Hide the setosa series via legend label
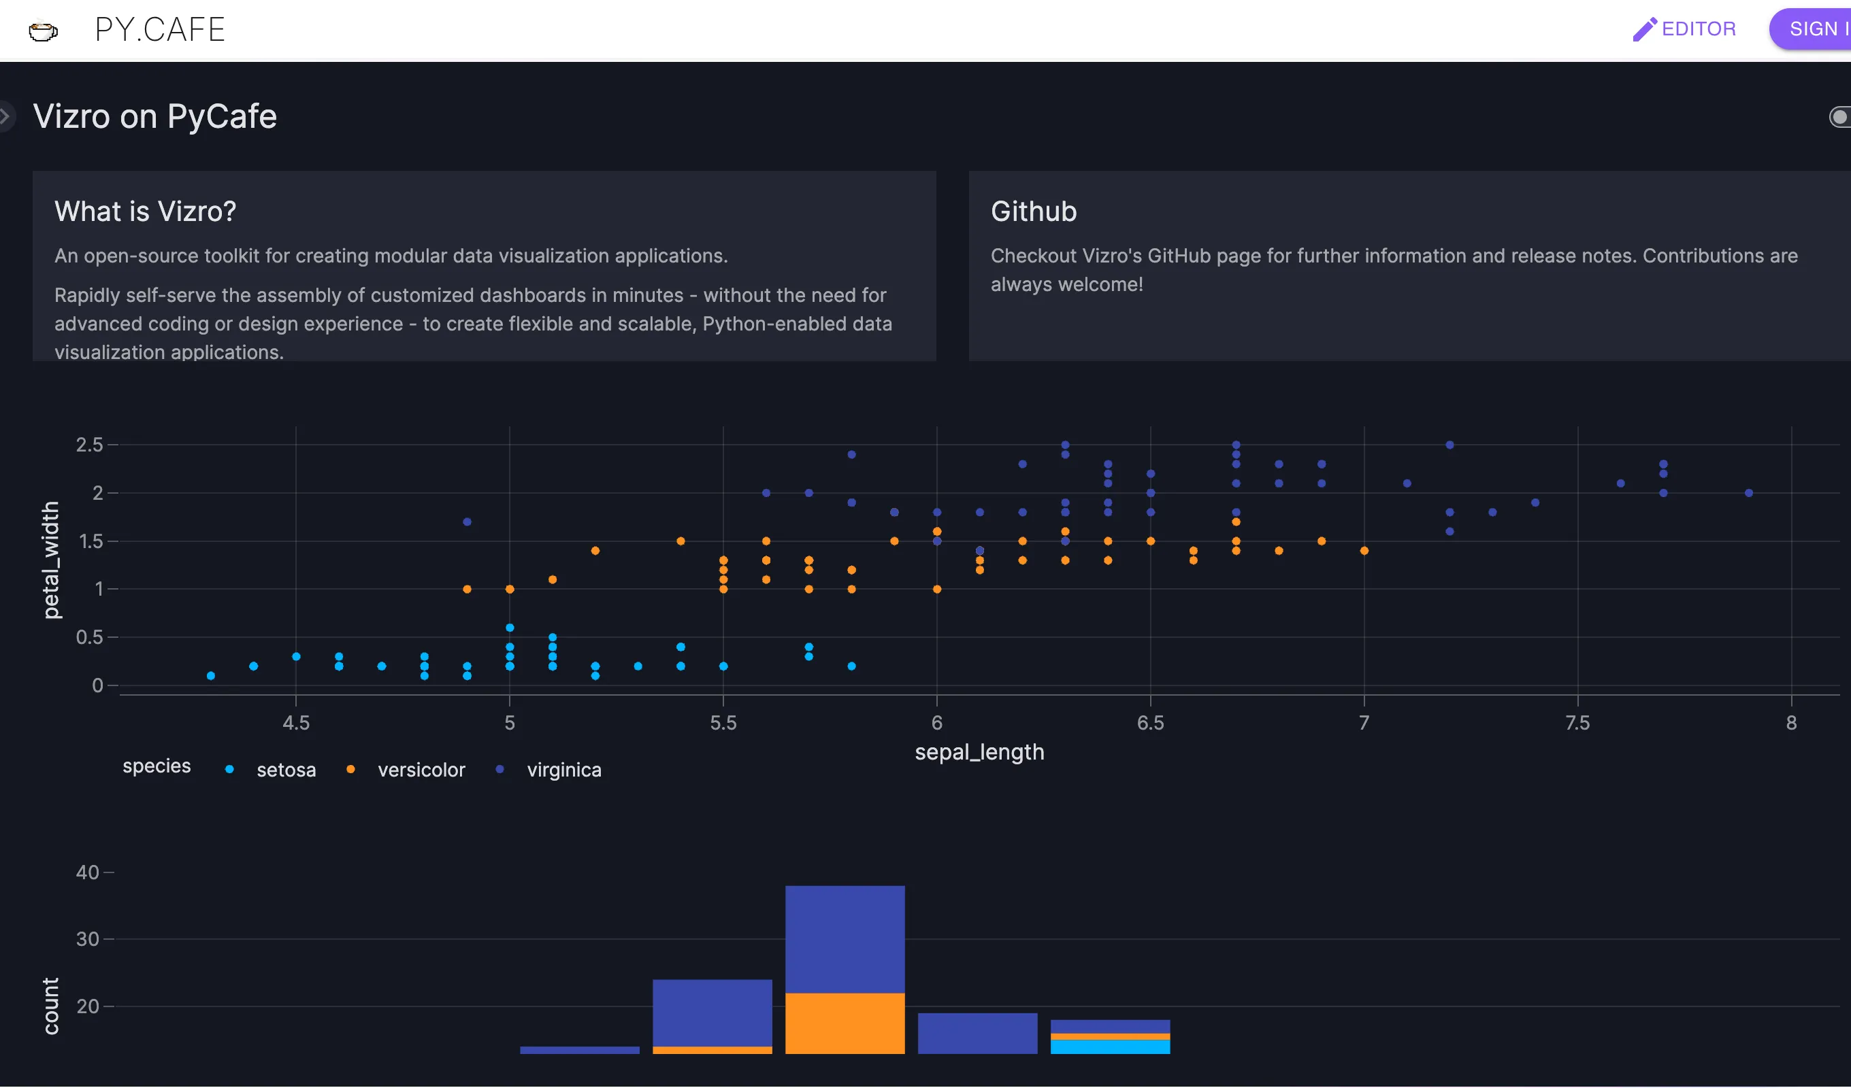 [286, 770]
